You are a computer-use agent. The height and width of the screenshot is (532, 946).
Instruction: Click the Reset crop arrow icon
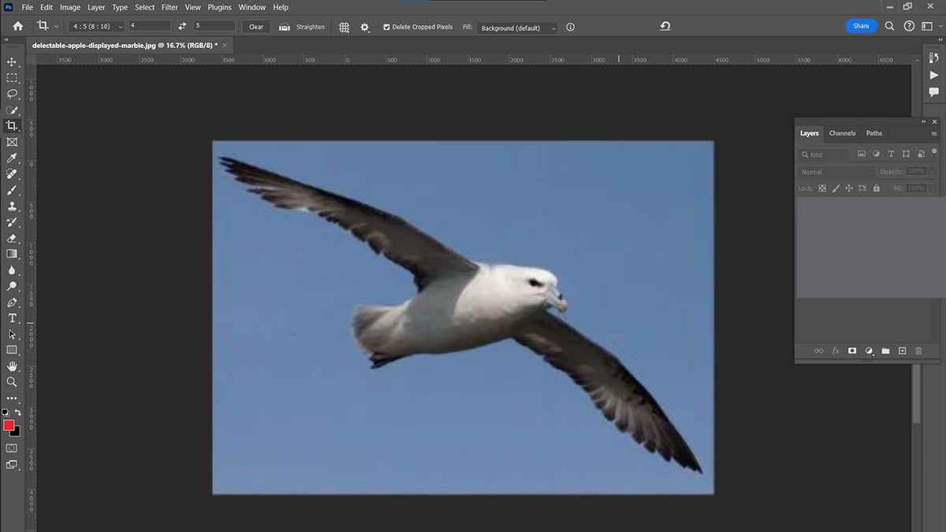click(665, 26)
